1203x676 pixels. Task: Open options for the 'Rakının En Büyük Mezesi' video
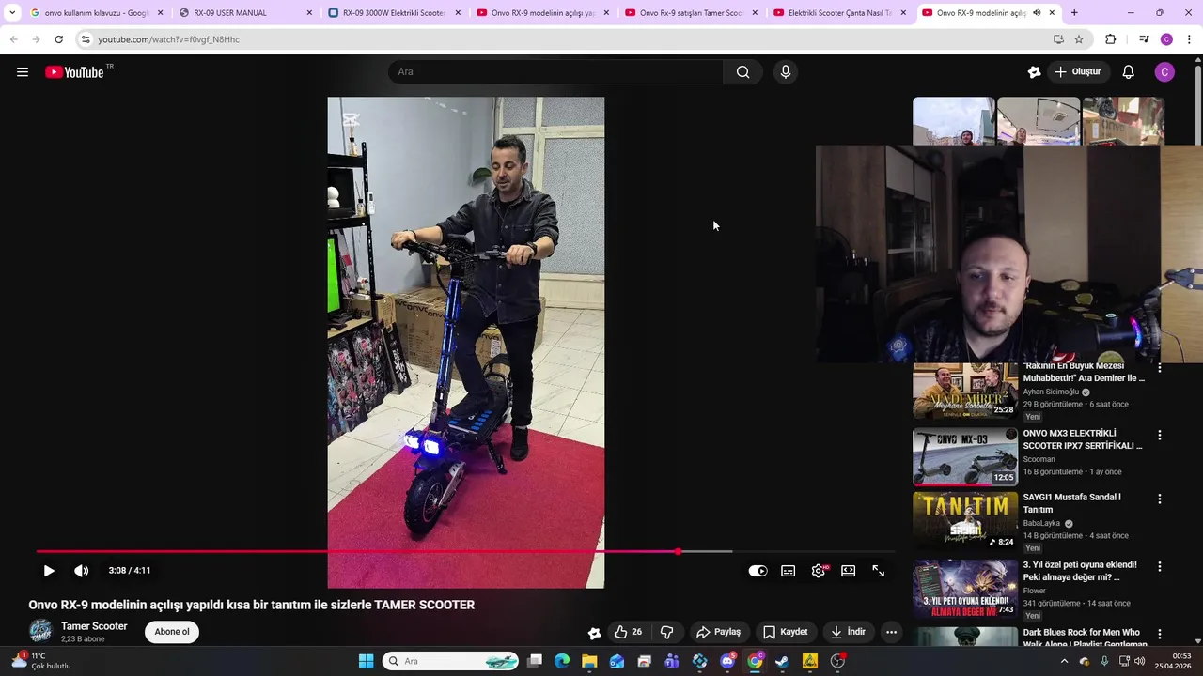(1160, 369)
